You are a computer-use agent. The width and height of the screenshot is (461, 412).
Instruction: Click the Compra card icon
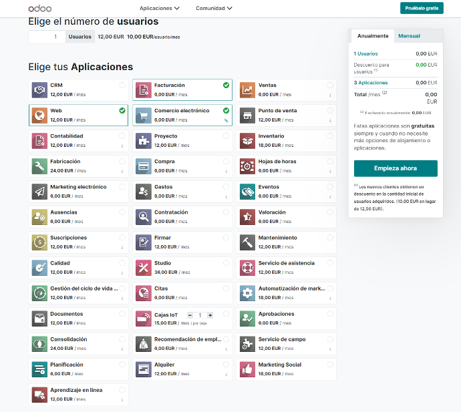coord(144,166)
